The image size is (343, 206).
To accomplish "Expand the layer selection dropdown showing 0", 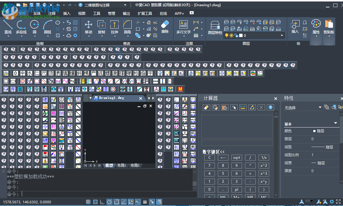I will tap(282, 35).
